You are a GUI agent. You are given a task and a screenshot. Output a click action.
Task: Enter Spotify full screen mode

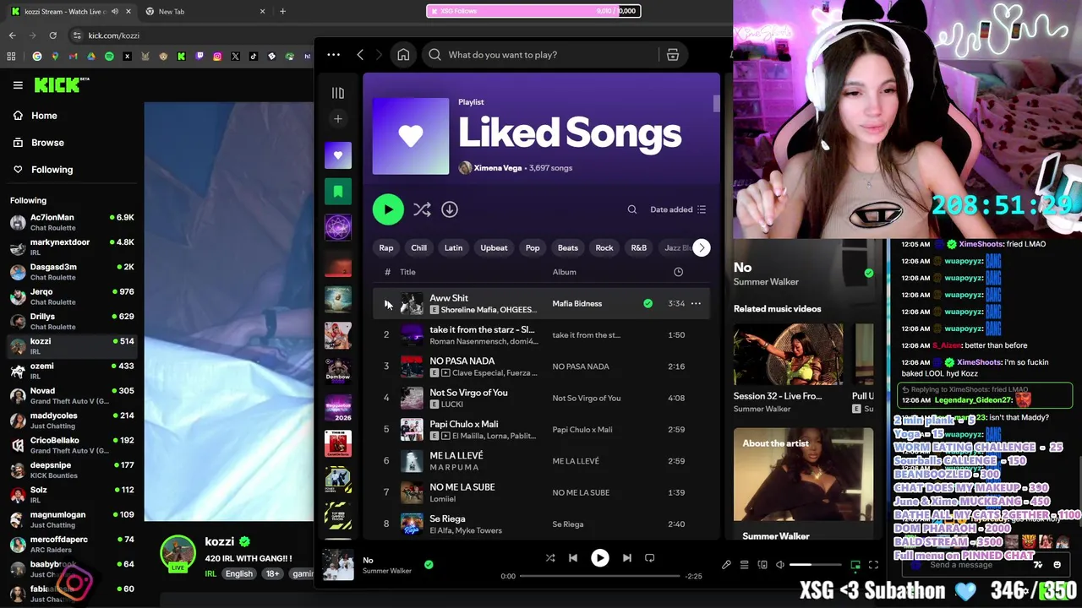(x=873, y=565)
